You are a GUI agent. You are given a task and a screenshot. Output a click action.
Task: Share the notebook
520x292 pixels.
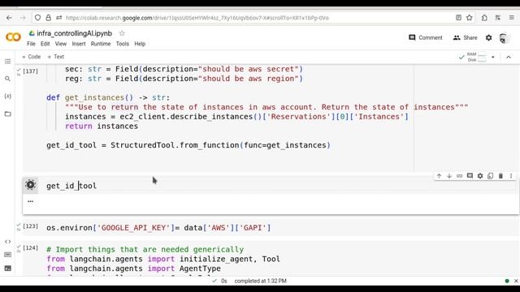coord(466,38)
